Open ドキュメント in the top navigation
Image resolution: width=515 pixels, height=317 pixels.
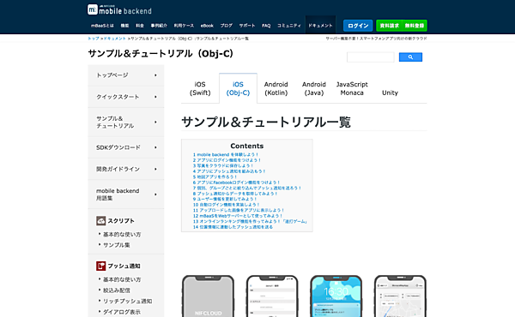coord(320,25)
